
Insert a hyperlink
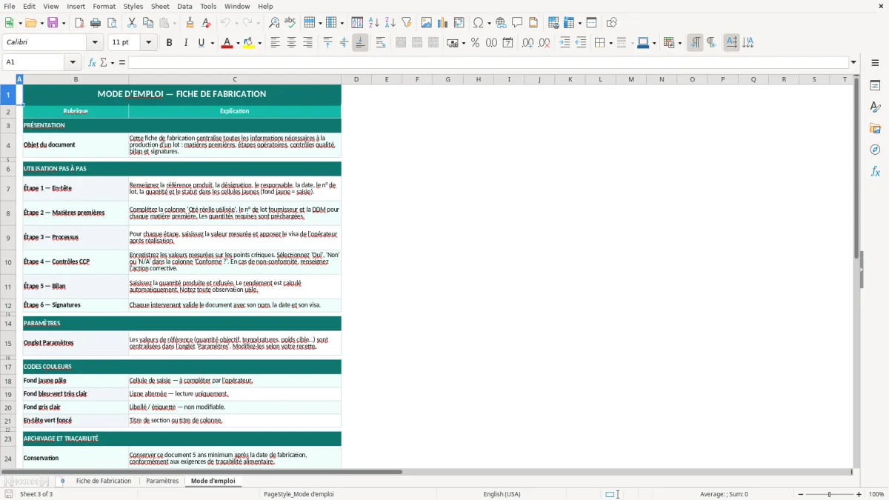pyautogui.click(x=501, y=23)
